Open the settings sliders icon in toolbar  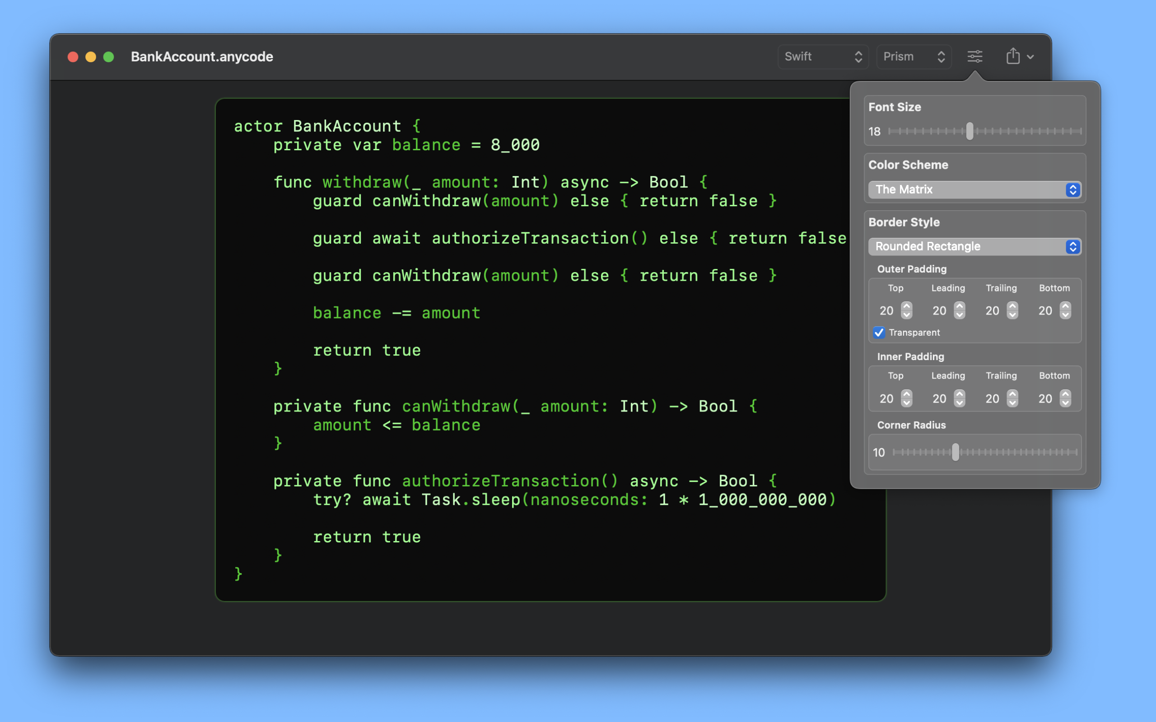pos(974,56)
